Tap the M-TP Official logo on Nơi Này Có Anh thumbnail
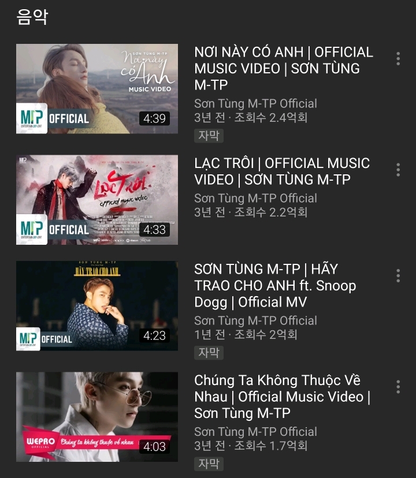The width and height of the screenshot is (416, 478). point(32,118)
